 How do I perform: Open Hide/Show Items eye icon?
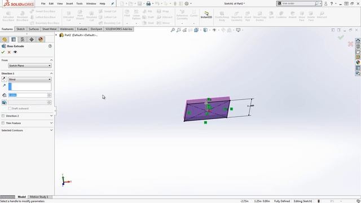coord(214,30)
